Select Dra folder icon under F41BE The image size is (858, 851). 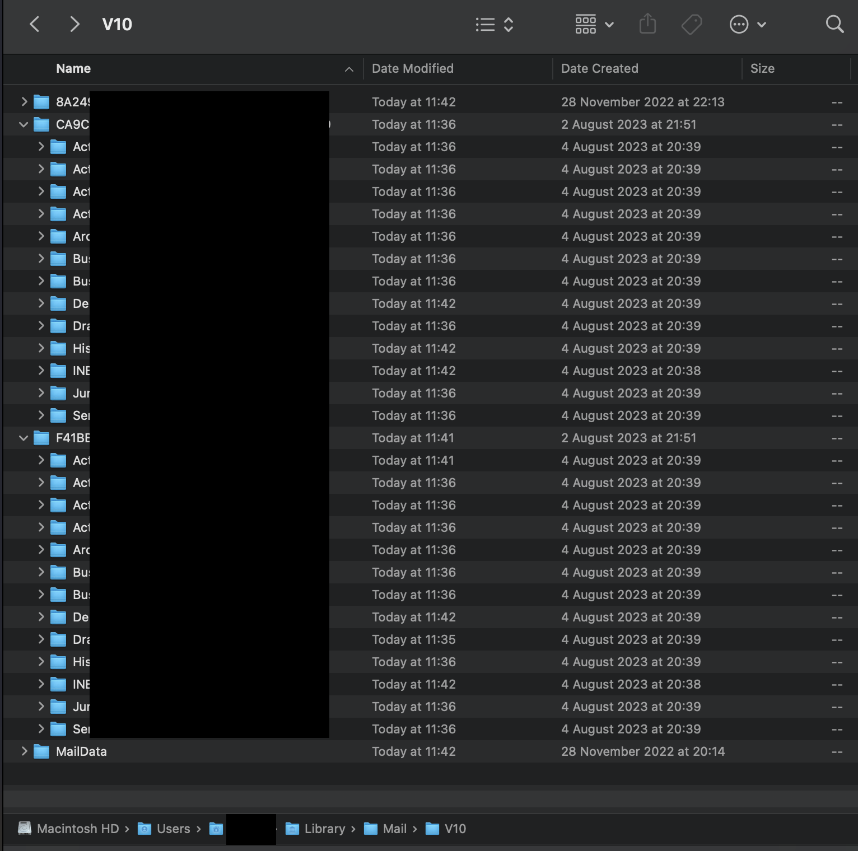pyautogui.click(x=58, y=639)
